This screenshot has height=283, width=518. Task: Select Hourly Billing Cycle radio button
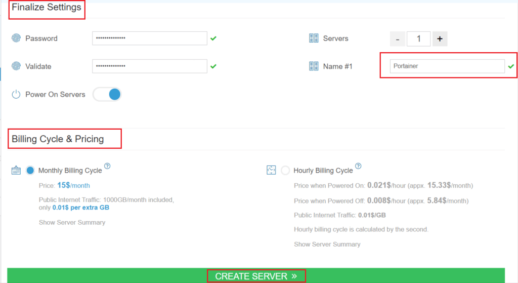[285, 170]
